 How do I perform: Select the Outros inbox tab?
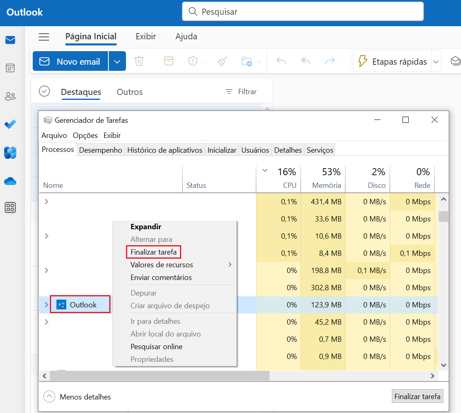(130, 92)
